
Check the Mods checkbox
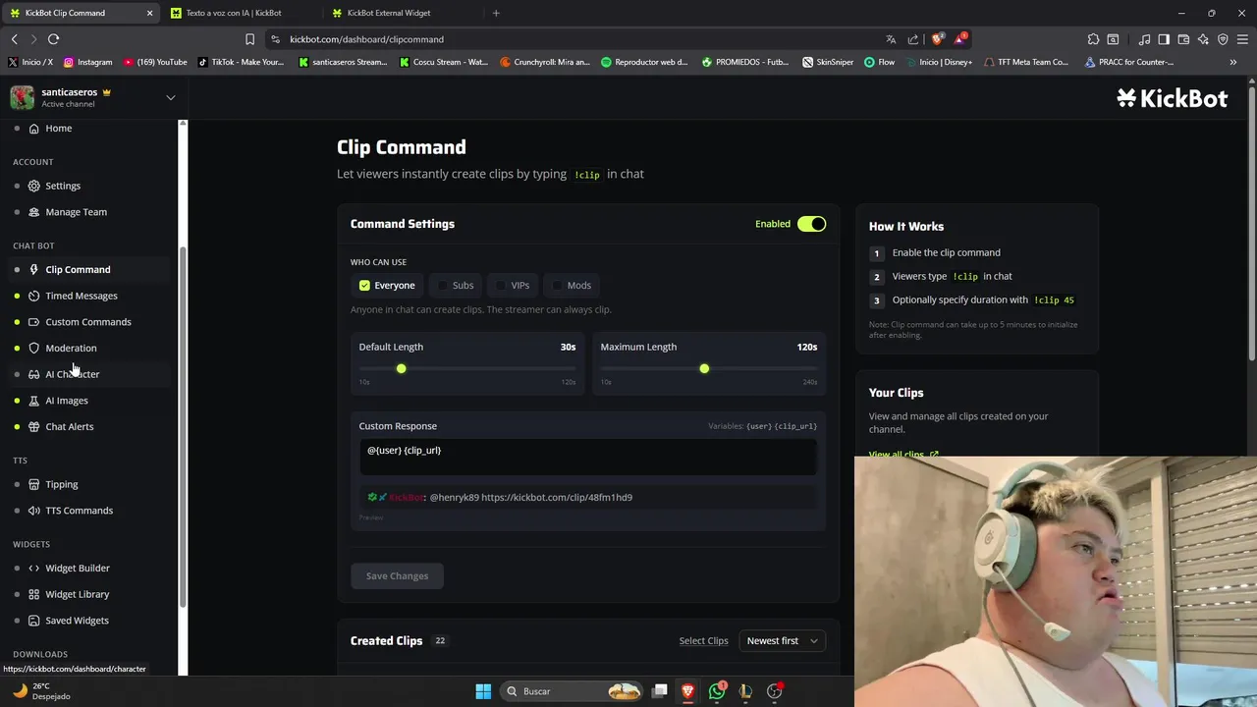pyautogui.click(x=557, y=286)
